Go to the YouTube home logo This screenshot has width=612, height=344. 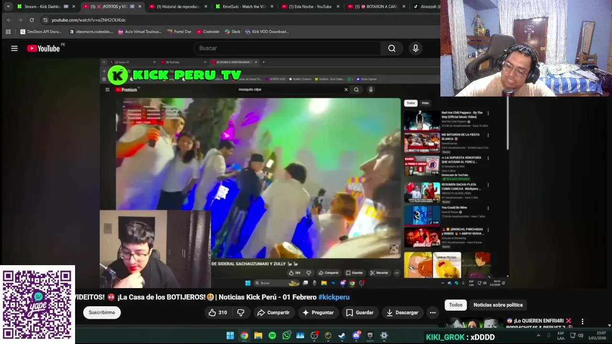(43, 48)
